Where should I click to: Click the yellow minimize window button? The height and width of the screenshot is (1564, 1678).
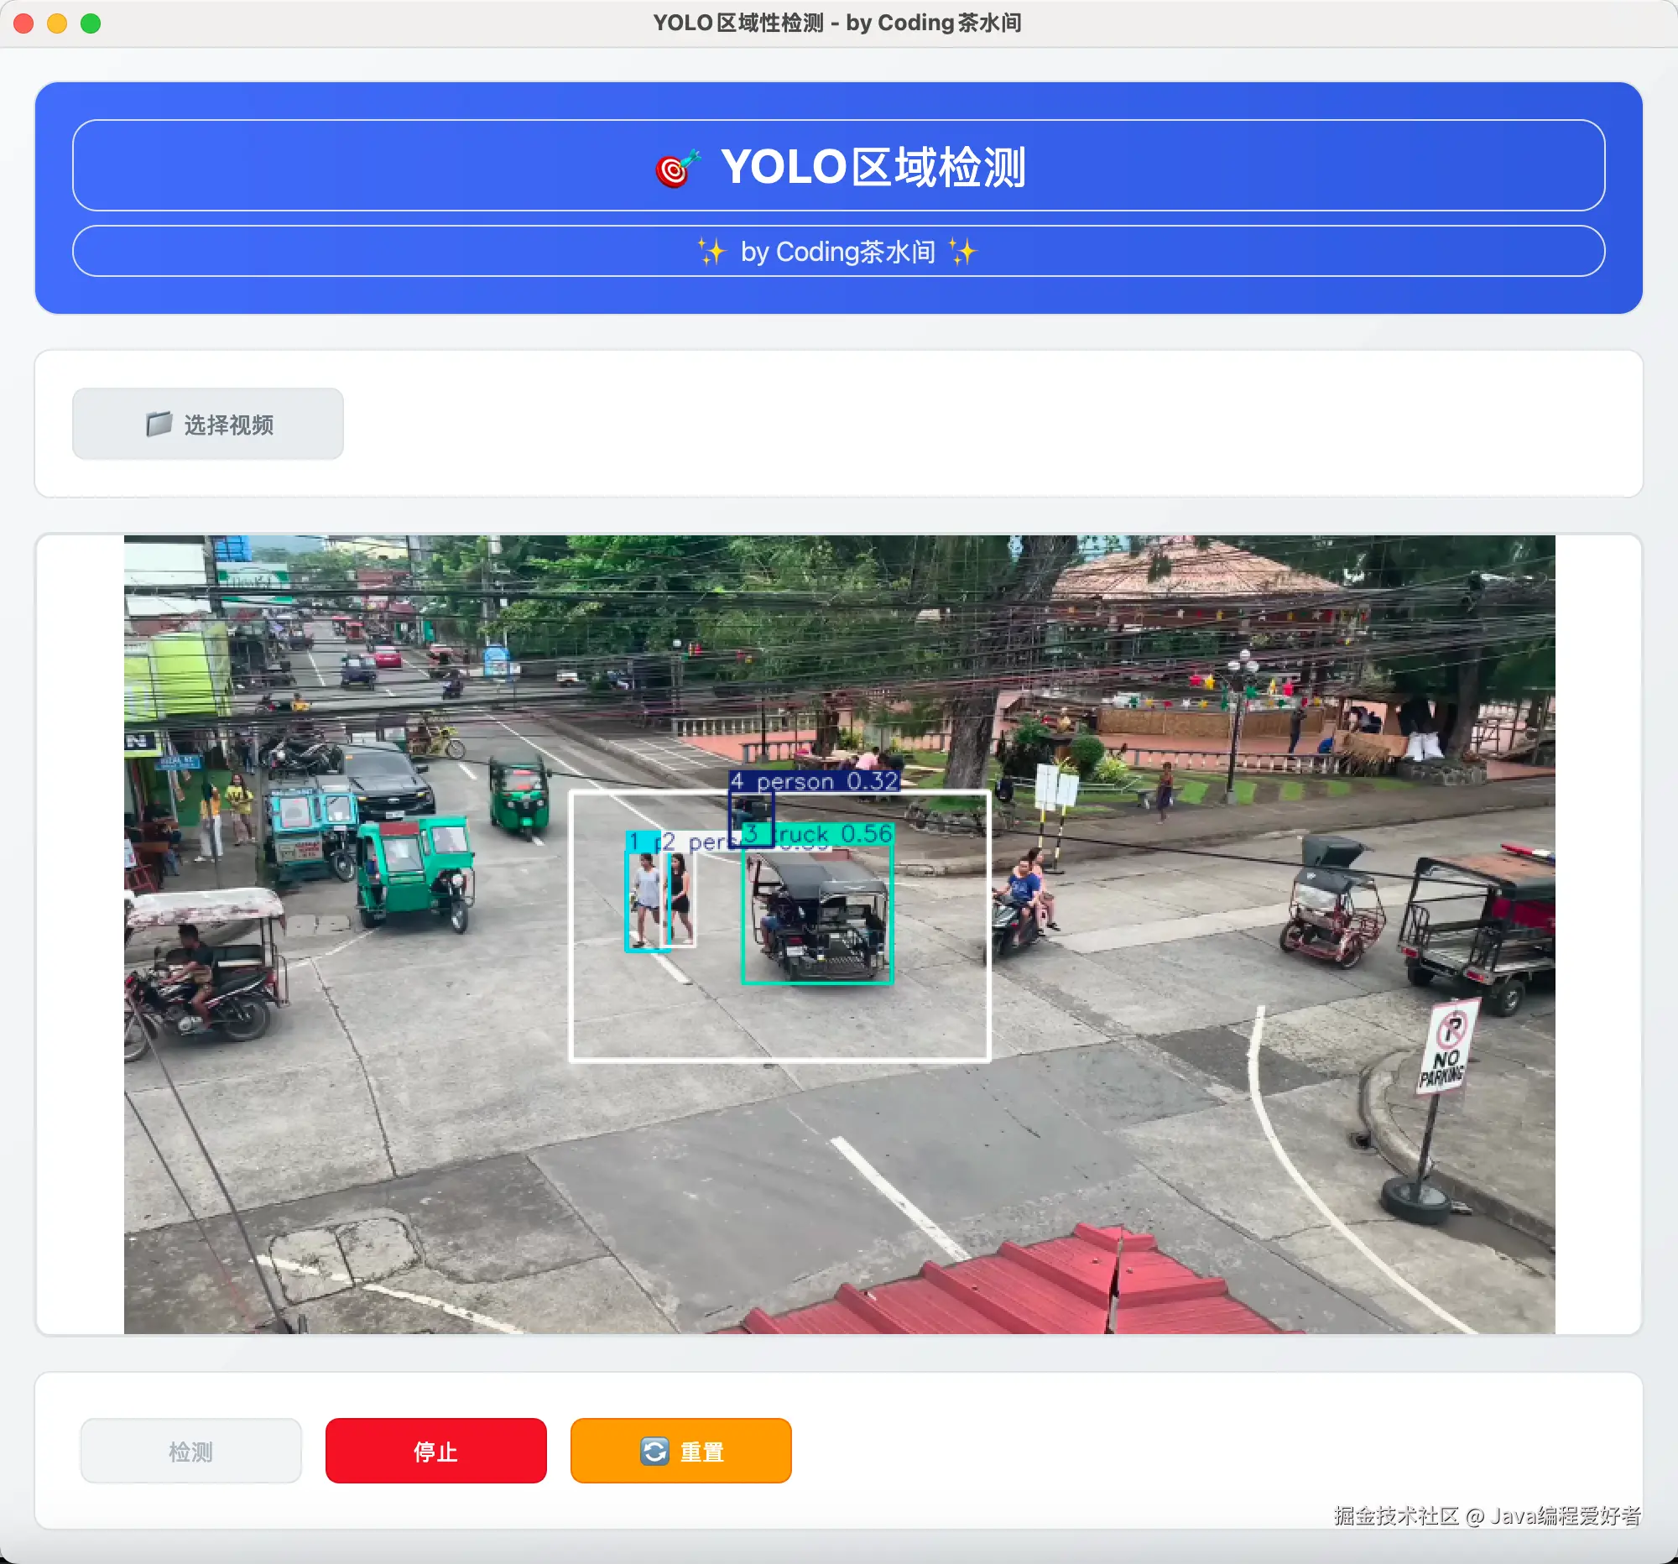click(57, 23)
